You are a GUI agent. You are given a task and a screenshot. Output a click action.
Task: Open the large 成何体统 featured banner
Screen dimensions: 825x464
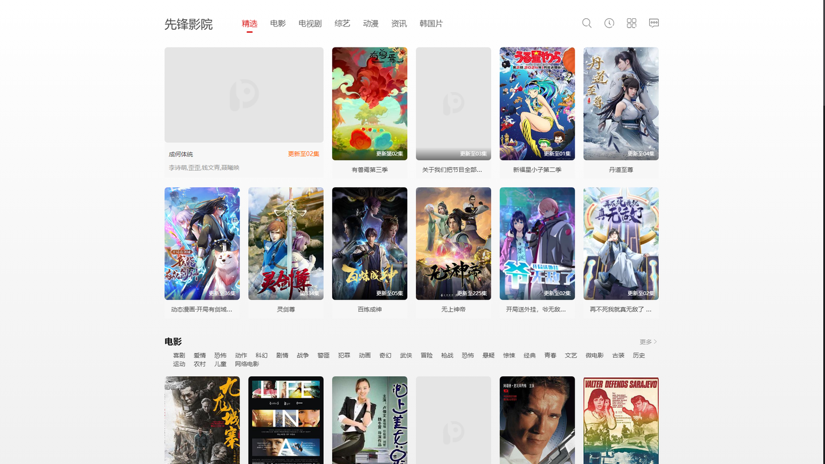tap(244, 95)
